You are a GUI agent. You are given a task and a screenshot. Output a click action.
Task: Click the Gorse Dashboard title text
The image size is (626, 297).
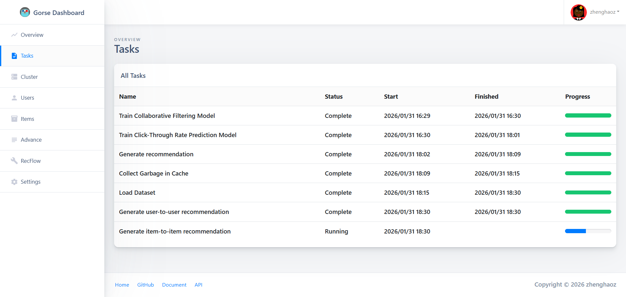click(x=59, y=13)
